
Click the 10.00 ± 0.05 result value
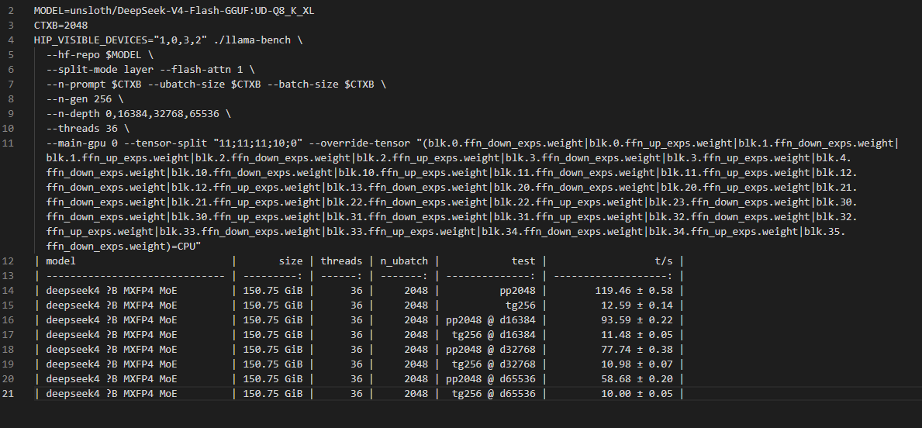click(x=637, y=393)
